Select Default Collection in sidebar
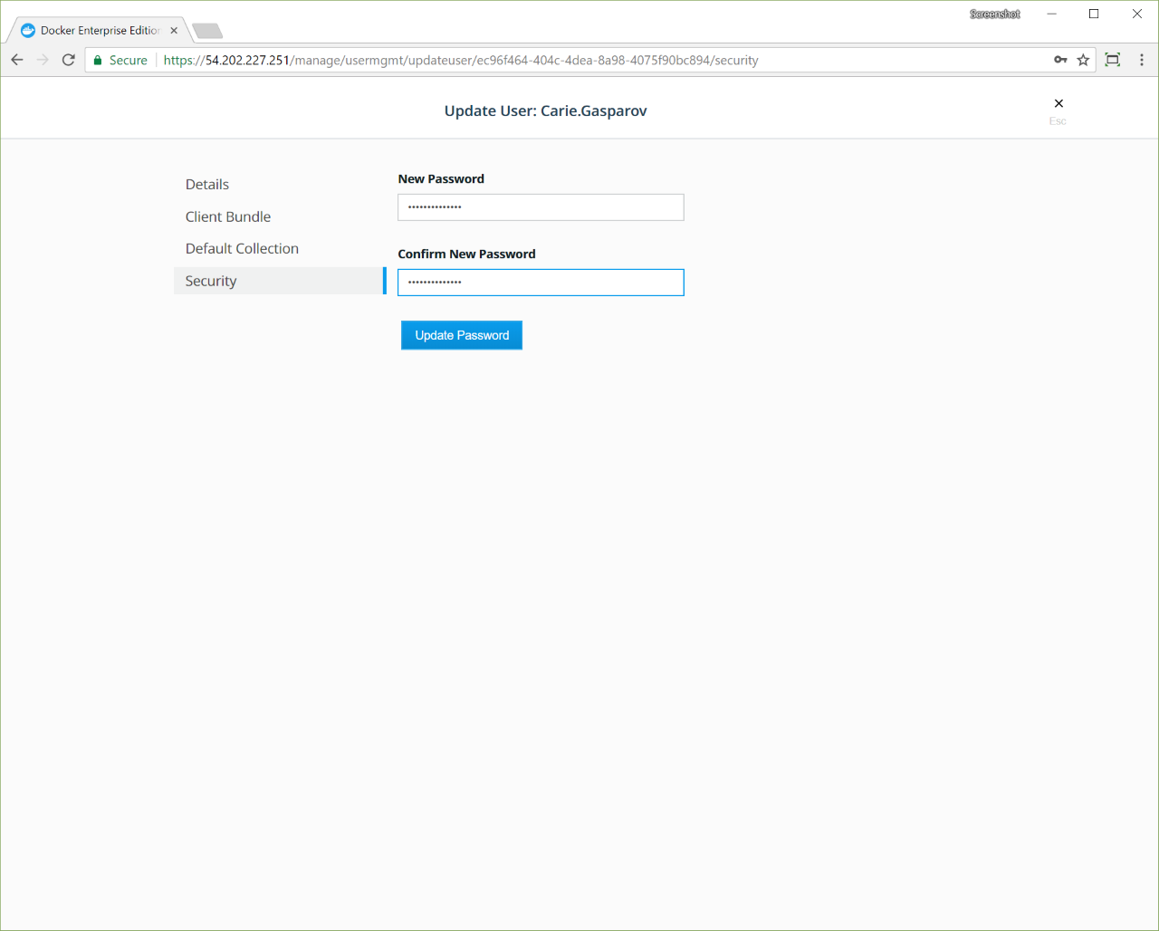The width and height of the screenshot is (1159, 931). (242, 248)
